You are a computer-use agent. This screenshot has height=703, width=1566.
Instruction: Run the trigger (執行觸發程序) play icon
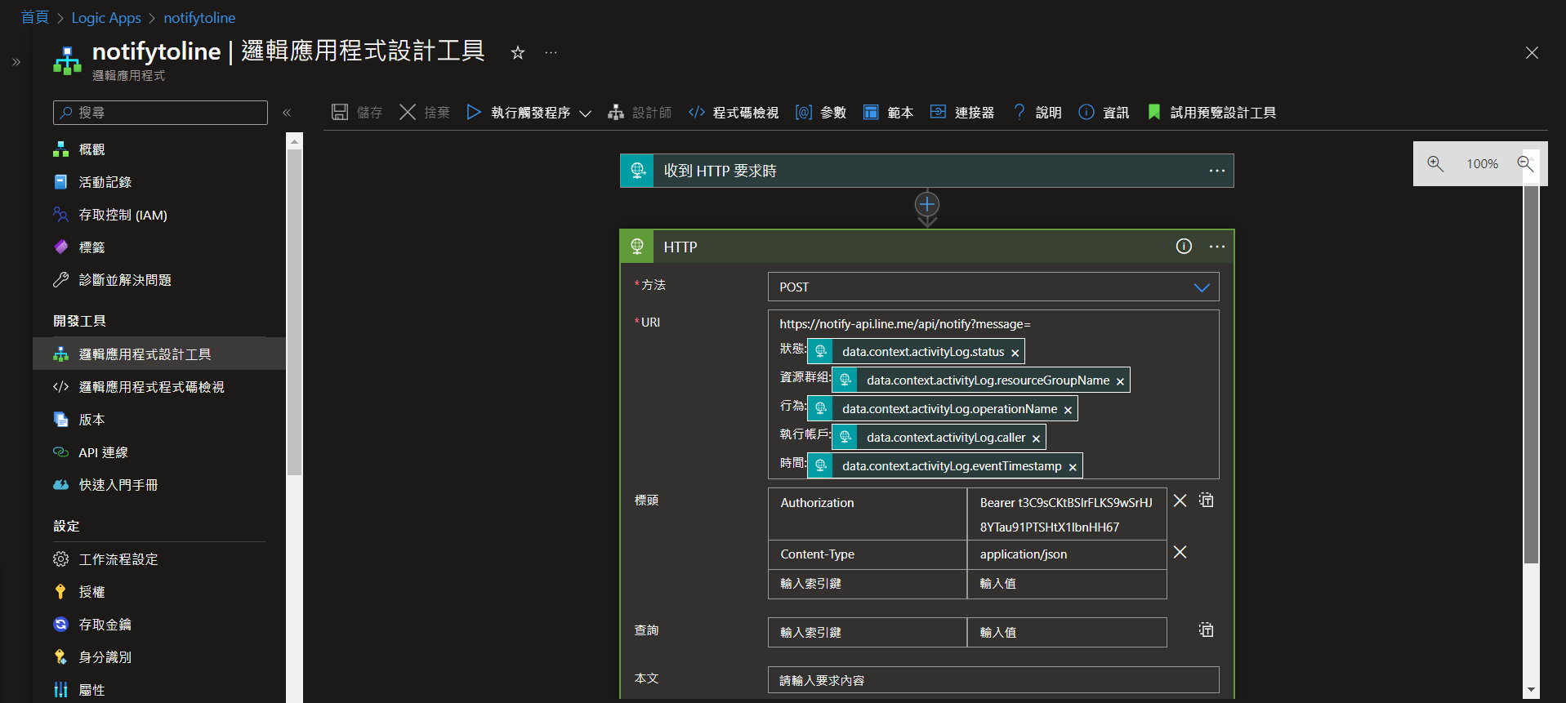tap(474, 112)
